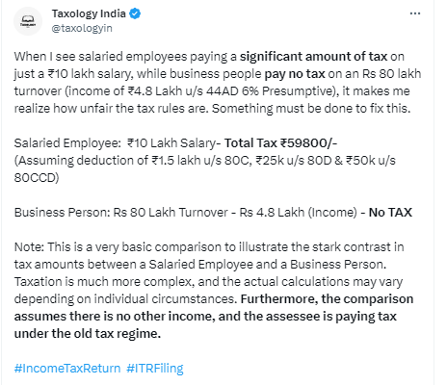Click the bold "Furthermore, the comparison" text

coord(327,299)
